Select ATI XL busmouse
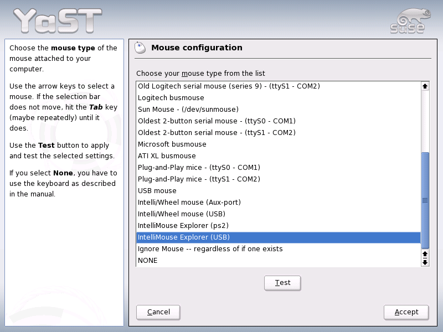Image resolution: width=443 pixels, height=332 pixels. pos(279,156)
